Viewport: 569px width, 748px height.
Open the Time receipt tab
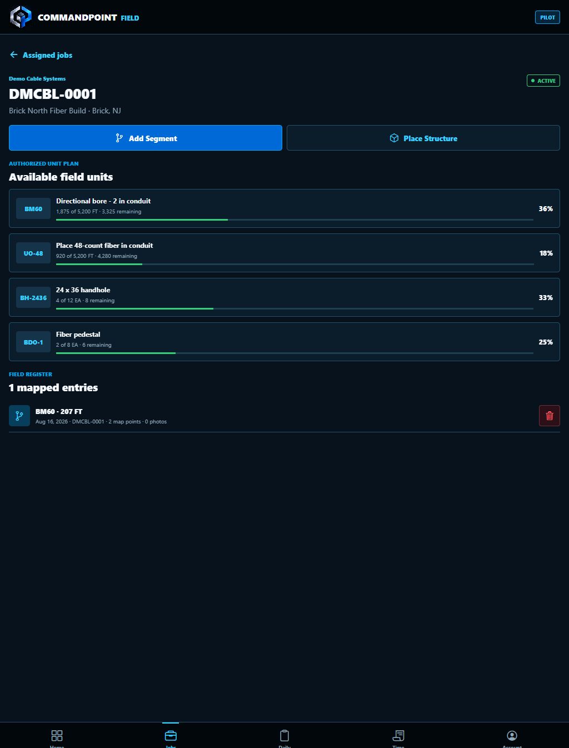(398, 736)
